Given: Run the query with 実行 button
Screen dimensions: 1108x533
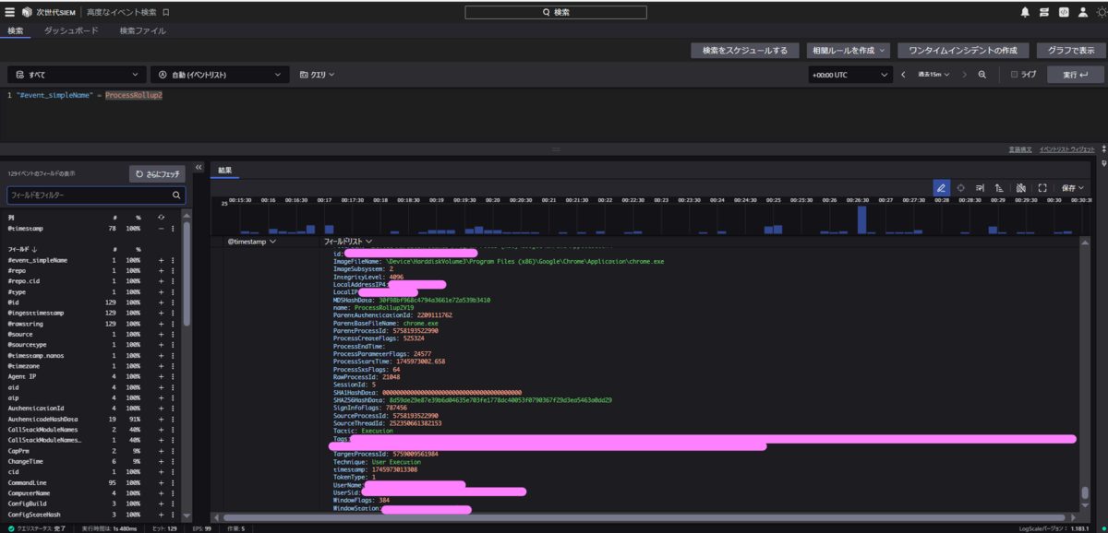Looking at the screenshot, I should point(1075,75).
